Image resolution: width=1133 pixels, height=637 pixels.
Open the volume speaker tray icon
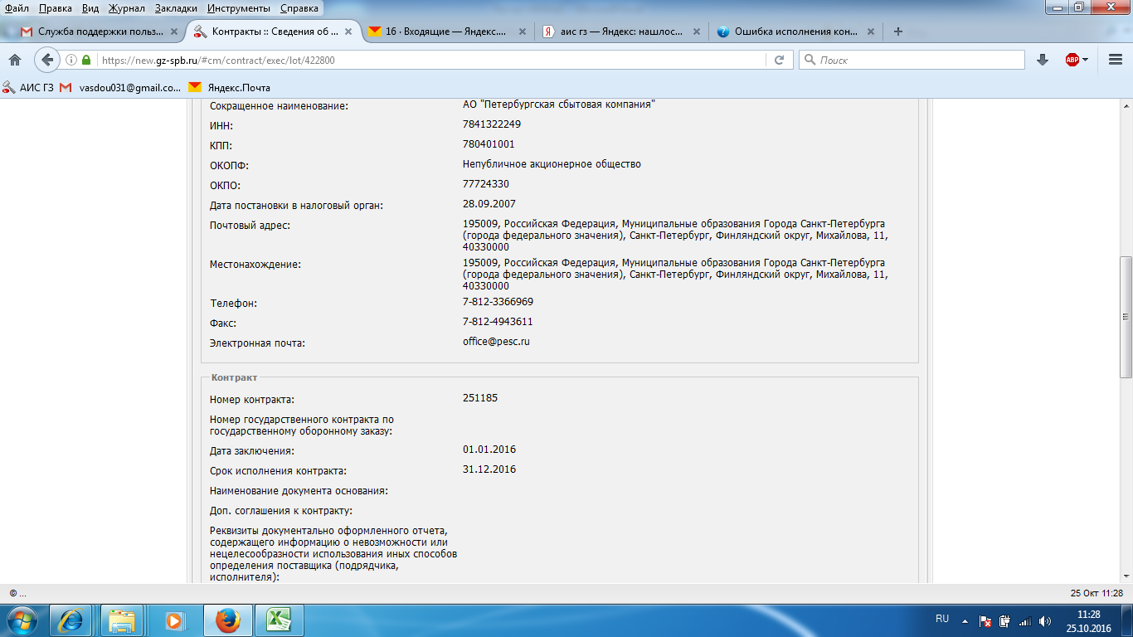(1045, 620)
